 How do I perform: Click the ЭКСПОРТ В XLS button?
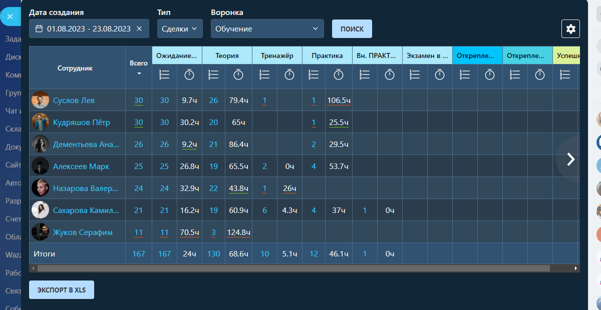(62, 290)
